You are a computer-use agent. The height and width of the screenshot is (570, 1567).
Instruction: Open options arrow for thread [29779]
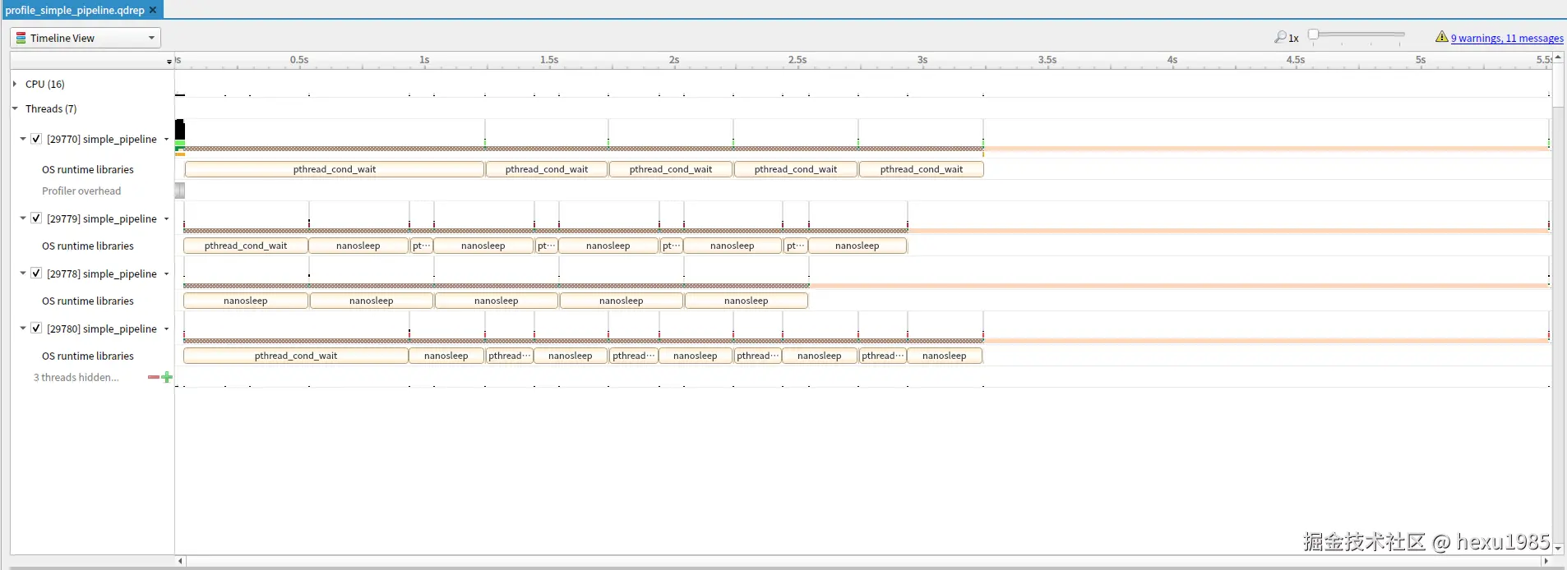(x=166, y=219)
